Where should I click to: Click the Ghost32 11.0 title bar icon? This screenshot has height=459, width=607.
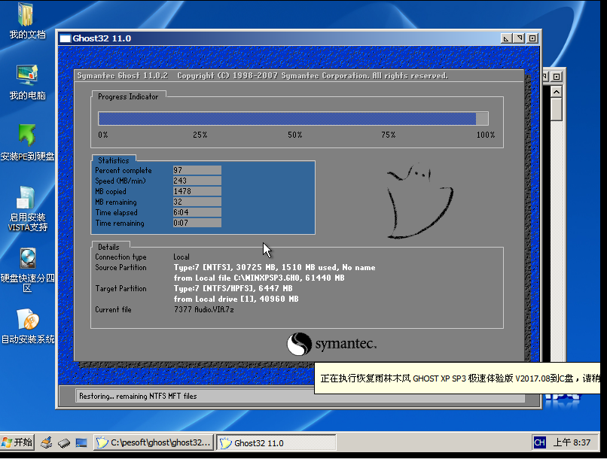[66, 38]
